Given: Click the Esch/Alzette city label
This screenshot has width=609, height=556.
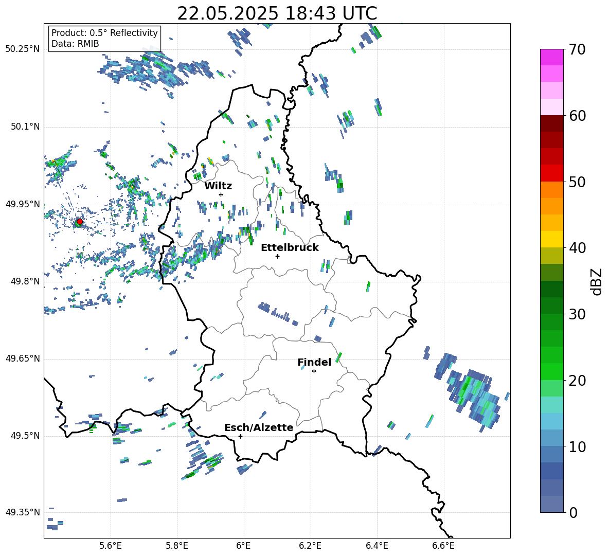Looking at the screenshot, I should tap(259, 427).
